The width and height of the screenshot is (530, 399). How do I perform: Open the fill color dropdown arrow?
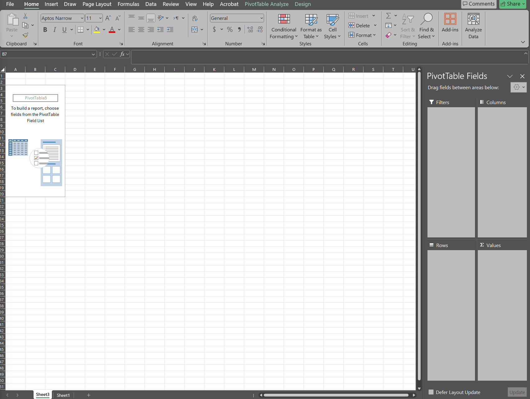tap(104, 30)
